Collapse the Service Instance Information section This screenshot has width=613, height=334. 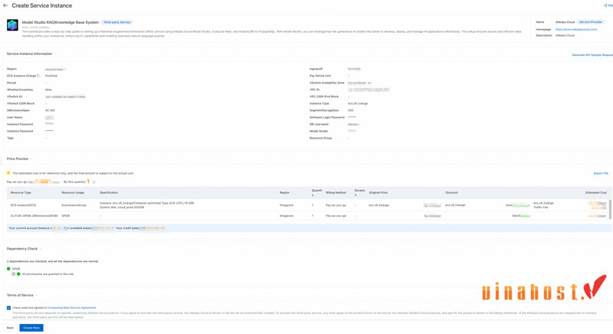55,54
